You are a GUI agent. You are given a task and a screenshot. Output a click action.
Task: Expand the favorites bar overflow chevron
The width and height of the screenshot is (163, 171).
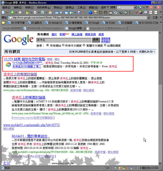pyautogui.click(x=161, y=22)
